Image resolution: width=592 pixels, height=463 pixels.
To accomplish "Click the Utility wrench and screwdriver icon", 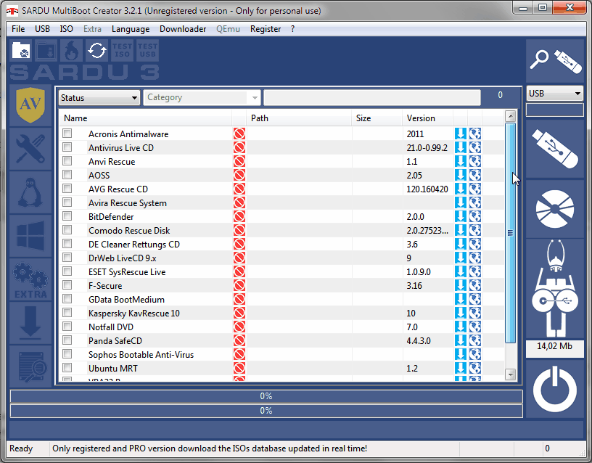I will 30,149.
